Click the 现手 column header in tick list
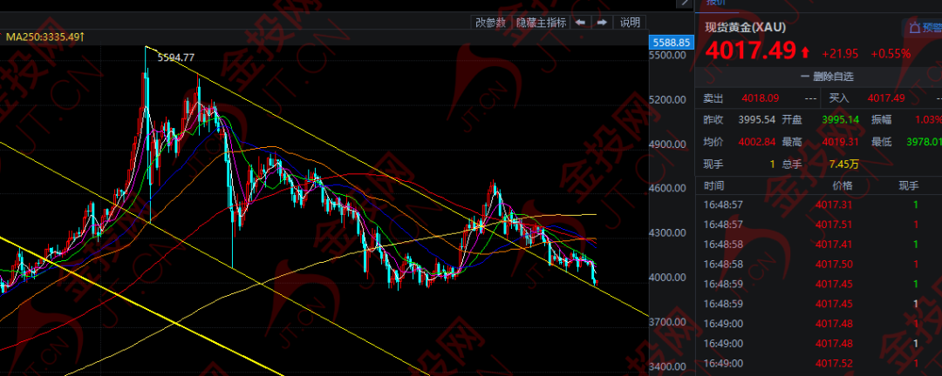Viewport: 942px width, 376px height. click(908, 185)
